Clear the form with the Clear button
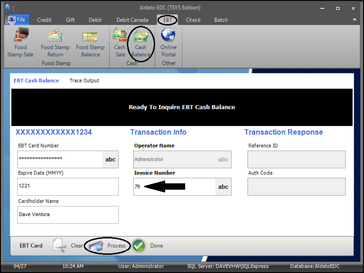 coord(68,246)
